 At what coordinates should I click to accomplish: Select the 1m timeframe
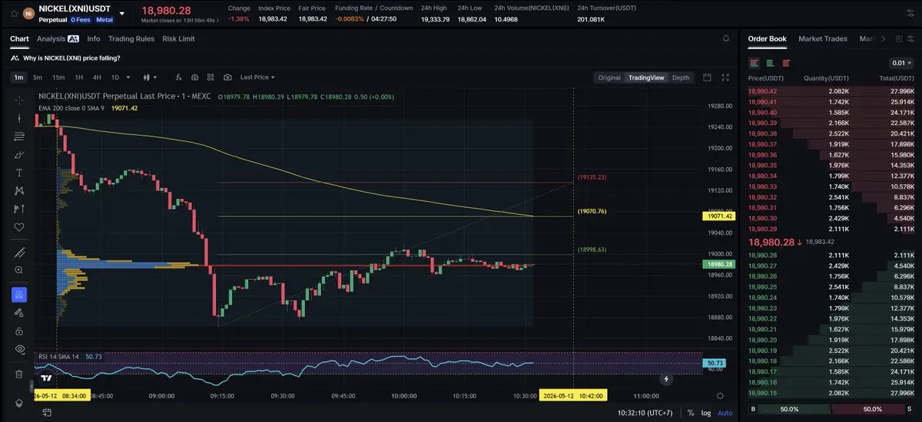pyautogui.click(x=18, y=77)
